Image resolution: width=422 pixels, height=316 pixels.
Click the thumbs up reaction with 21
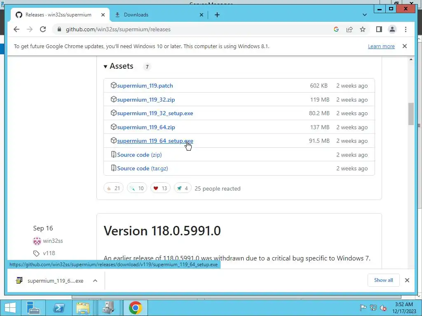(x=113, y=188)
